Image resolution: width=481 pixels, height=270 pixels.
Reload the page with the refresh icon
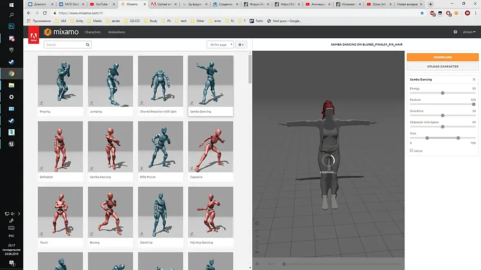pyautogui.click(x=45, y=13)
